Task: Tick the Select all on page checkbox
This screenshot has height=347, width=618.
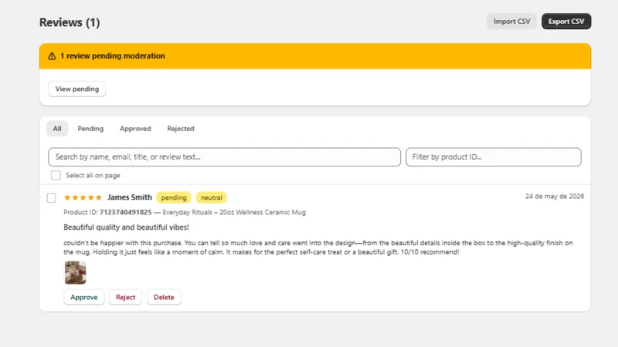Action: tap(56, 175)
